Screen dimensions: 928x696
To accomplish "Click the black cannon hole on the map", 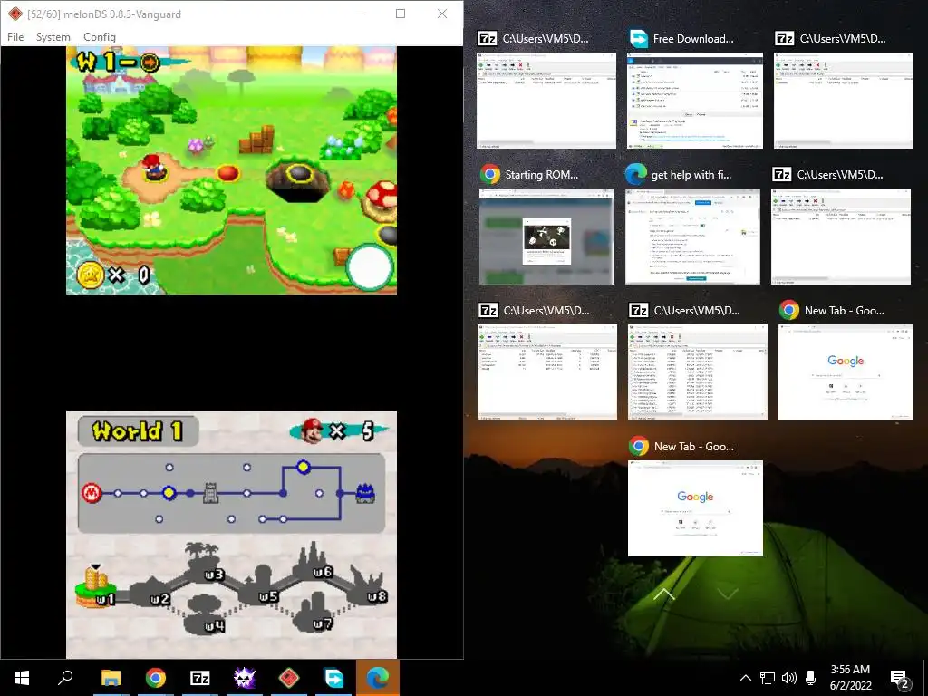I will 299,176.
